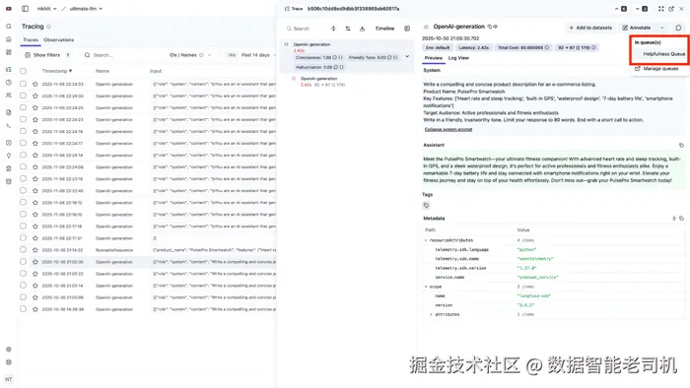Viewport: 690px width, 388px height.
Task: Select checkbox for trace 2025-11-06 22:24:33
Action: click(x=24, y=84)
